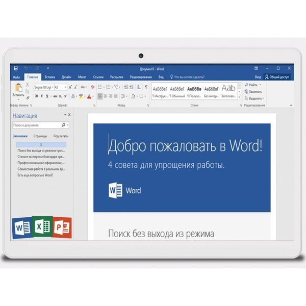Click the Undo arrow icon
This screenshot has height=306, width=306.
(x=26, y=68)
